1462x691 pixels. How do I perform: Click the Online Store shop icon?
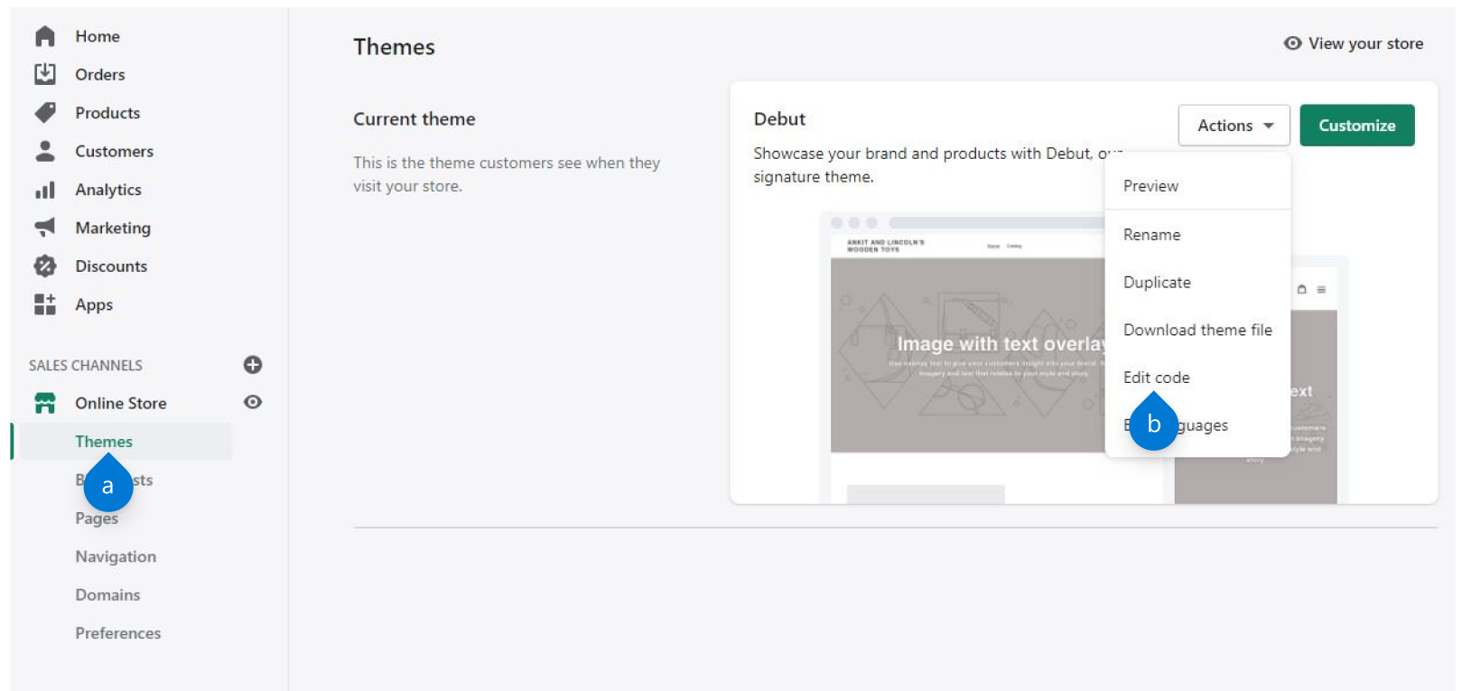point(45,403)
